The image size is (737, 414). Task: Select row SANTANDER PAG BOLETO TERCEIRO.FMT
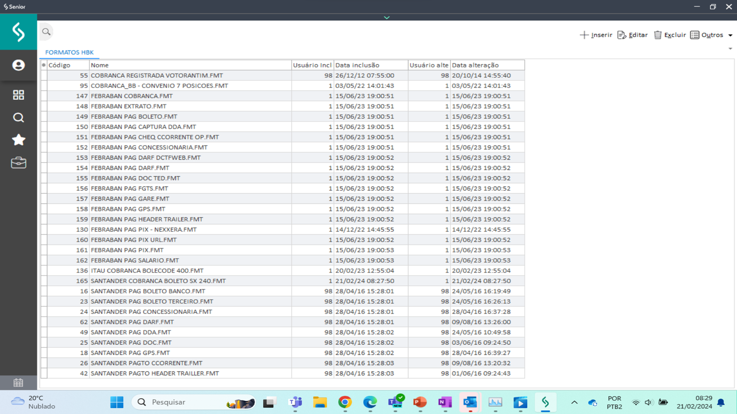point(283,301)
